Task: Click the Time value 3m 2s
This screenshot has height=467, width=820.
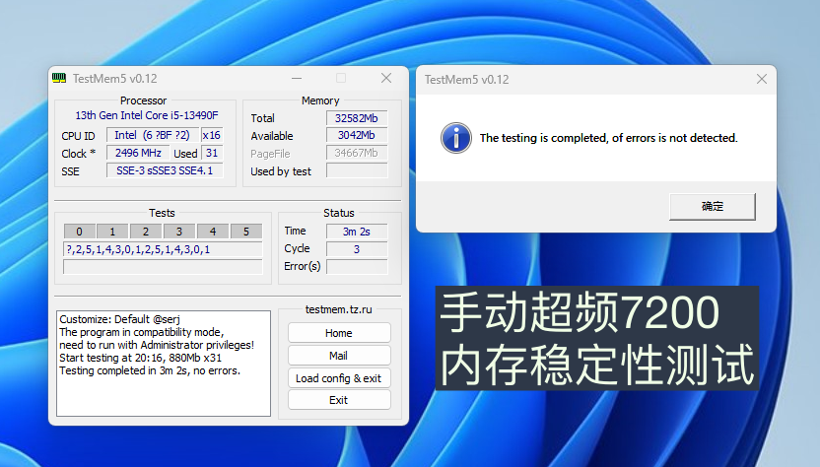Action: [357, 232]
